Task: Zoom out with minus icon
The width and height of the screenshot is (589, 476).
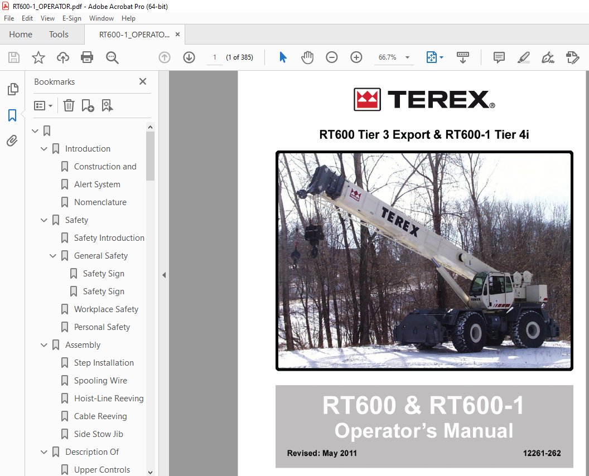Action: pos(332,57)
